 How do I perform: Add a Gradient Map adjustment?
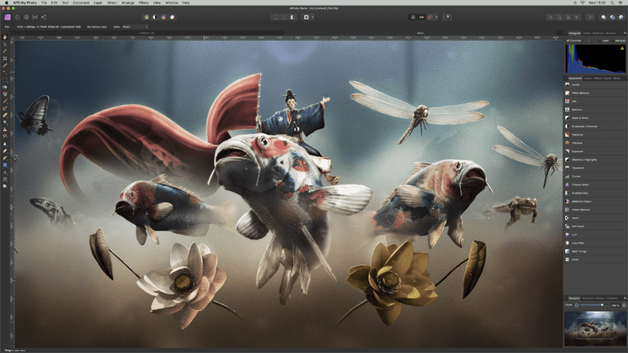(595, 193)
